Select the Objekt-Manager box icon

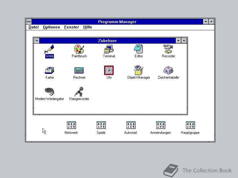pyautogui.click(x=139, y=70)
